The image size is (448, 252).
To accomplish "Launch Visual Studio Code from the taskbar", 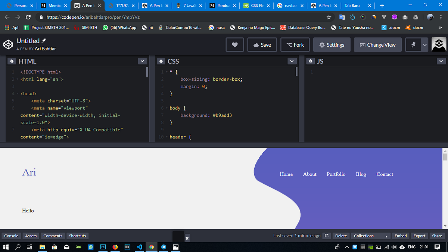I will (x=139, y=247).
